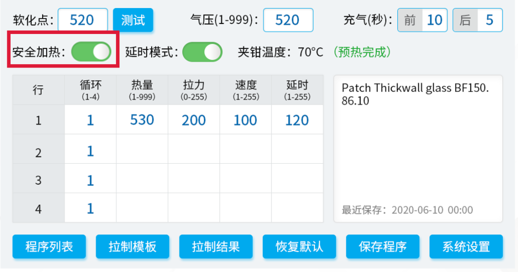Viewport: 518px width, 272px height.
Task: Select row 1 拉力 pull value 200
Action: coord(194,120)
